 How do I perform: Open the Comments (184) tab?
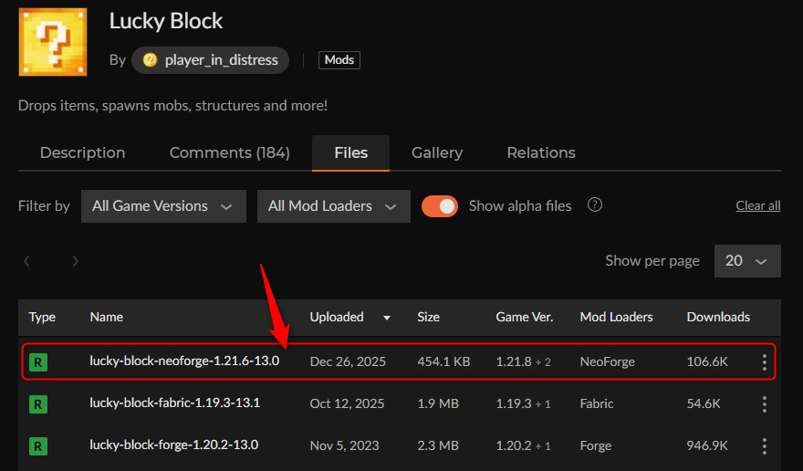coord(229,152)
